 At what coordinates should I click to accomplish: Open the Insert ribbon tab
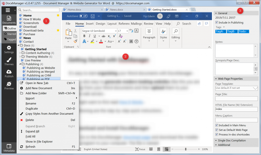click(89, 24)
